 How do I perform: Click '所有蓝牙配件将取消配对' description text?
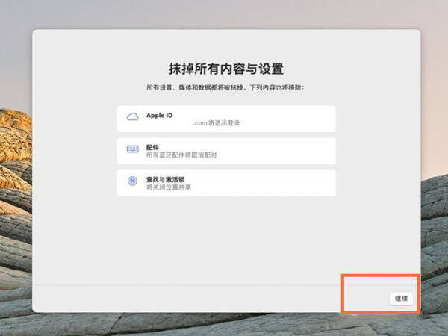point(181,155)
